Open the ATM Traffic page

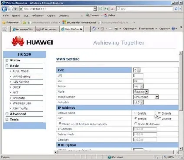click(20, 109)
